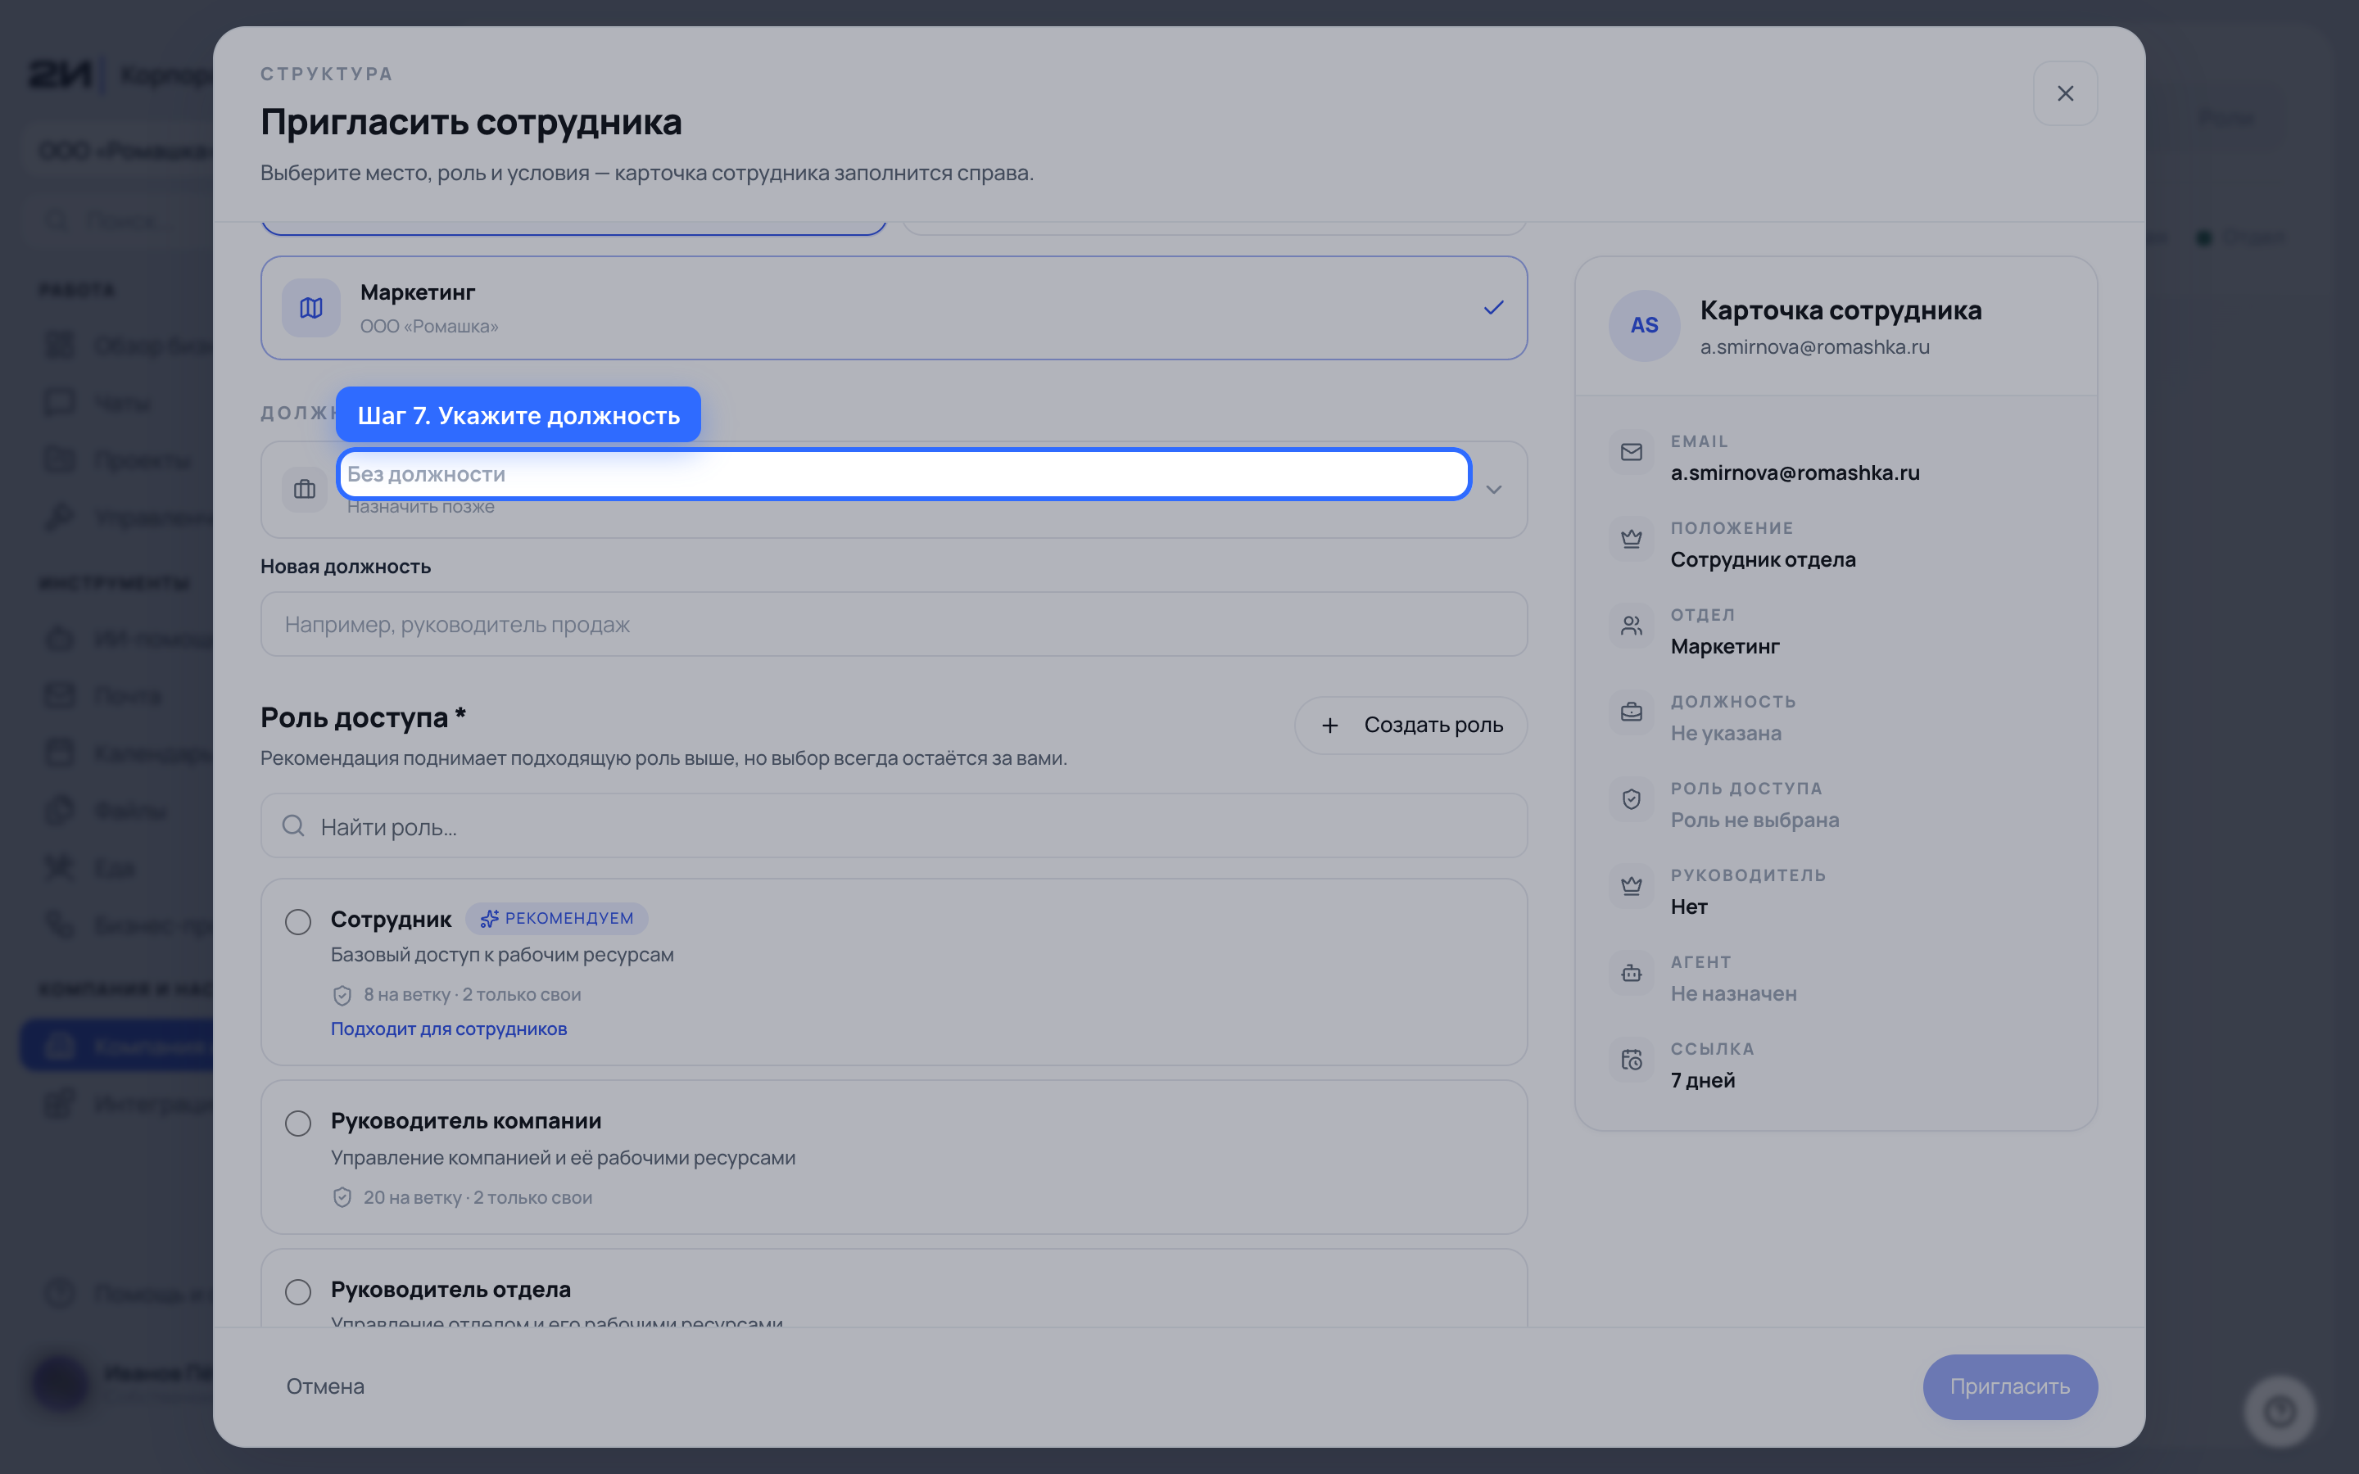Click the Должность briefcase icon in card
Image resolution: width=2359 pixels, height=1474 pixels.
point(1631,712)
